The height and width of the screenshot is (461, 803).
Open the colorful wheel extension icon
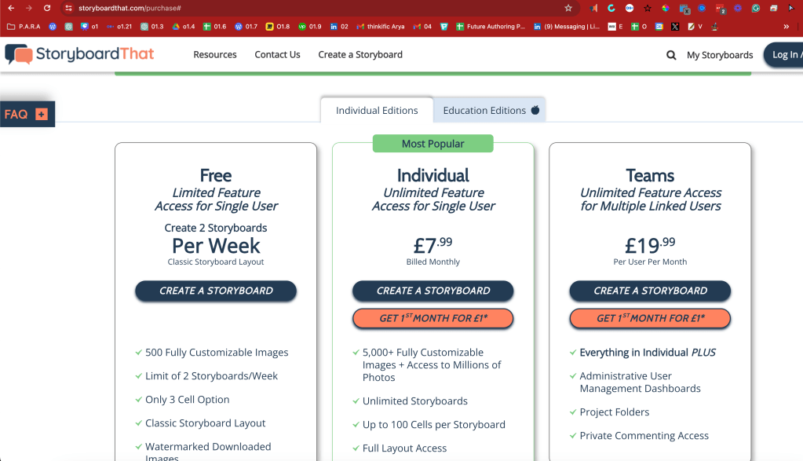[x=666, y=8]
